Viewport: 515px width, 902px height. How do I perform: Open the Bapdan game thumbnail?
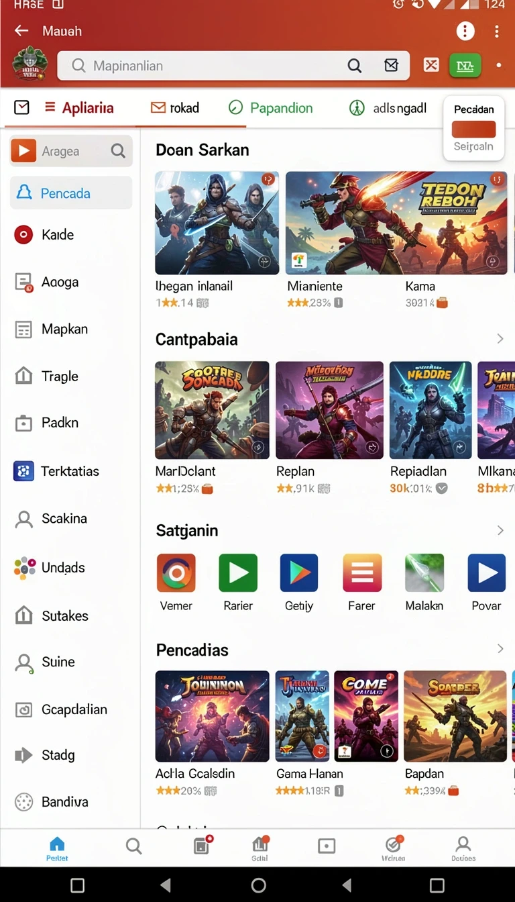455,716
